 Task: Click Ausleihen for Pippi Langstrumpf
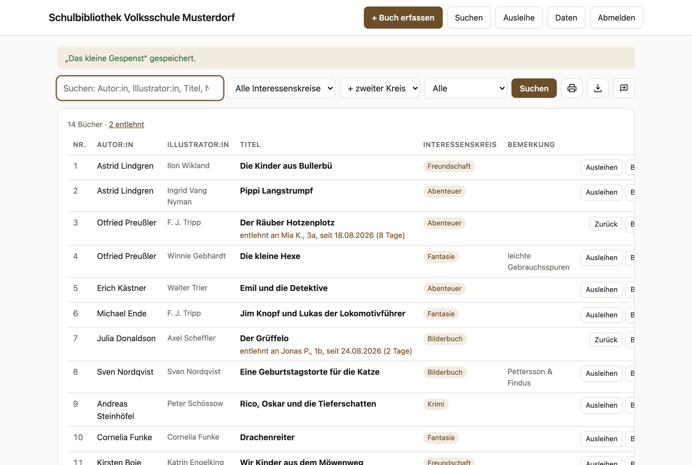point(601,192)
